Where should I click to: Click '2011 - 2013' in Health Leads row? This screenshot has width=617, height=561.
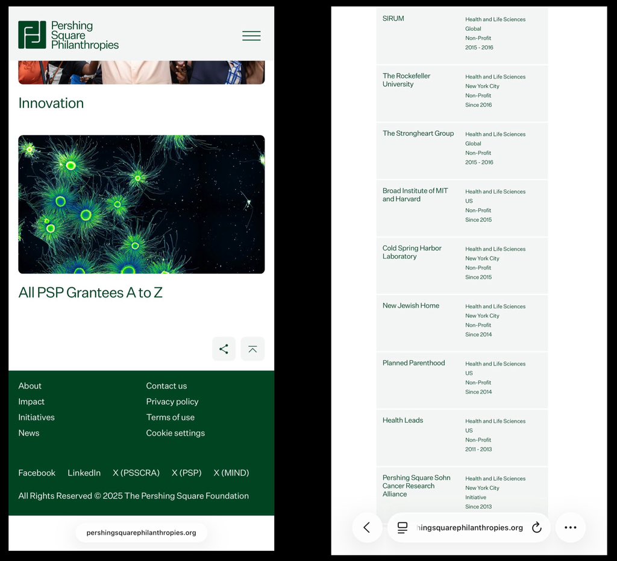tap(478, 449)
